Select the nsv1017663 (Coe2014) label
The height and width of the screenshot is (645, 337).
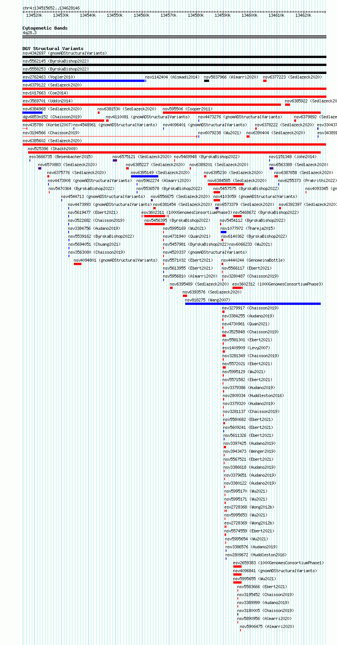pos(45,93)
